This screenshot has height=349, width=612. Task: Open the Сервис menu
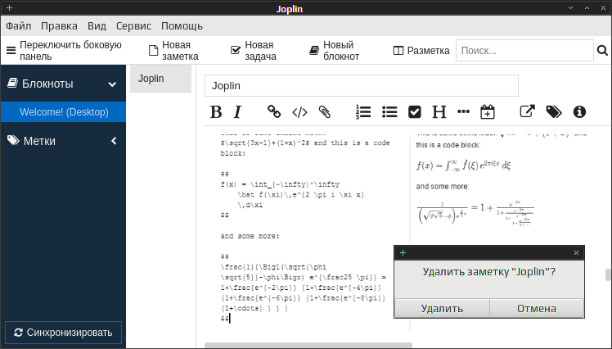click(x=133, y=26)
